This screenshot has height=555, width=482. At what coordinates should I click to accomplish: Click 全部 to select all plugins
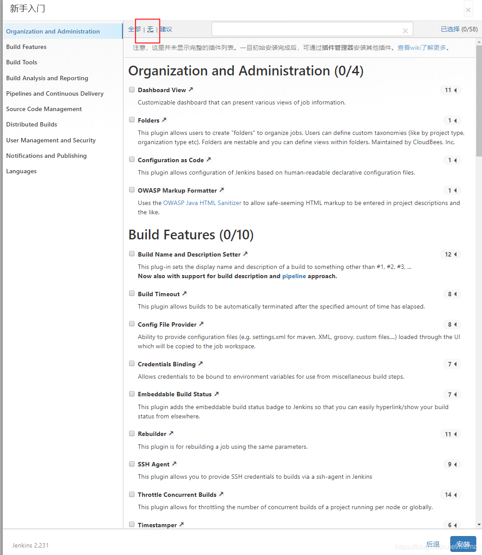(x=134, y=29)
